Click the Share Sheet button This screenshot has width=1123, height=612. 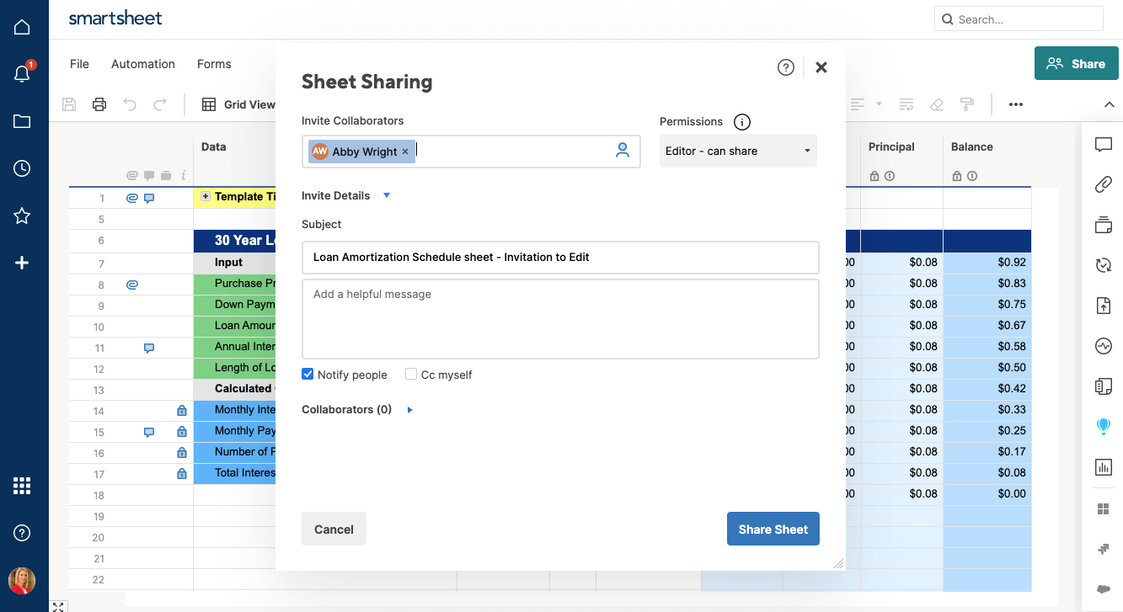[x=773, y=530]
